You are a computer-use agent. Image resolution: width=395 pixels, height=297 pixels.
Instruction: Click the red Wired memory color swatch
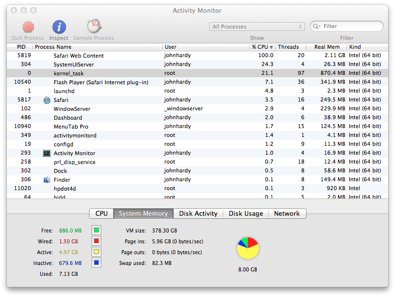point(96,241)
